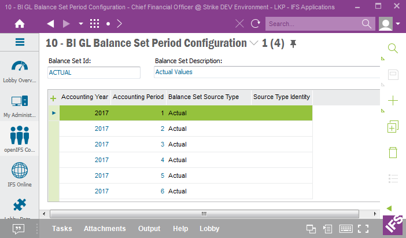This screenshot has width=406, height=238.
Task: Click the delete trash icon on right
Action: [393, 152]
